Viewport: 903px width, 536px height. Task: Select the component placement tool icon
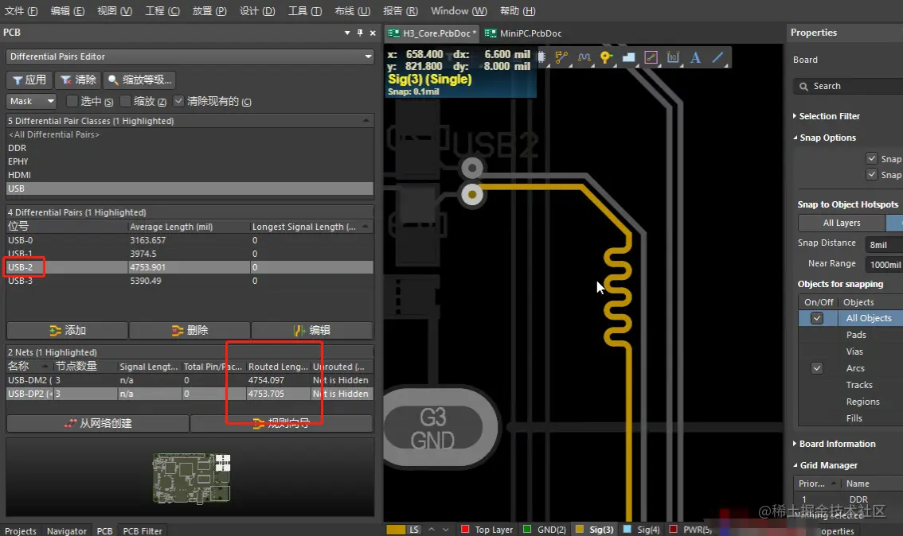(x=541, y=57)
